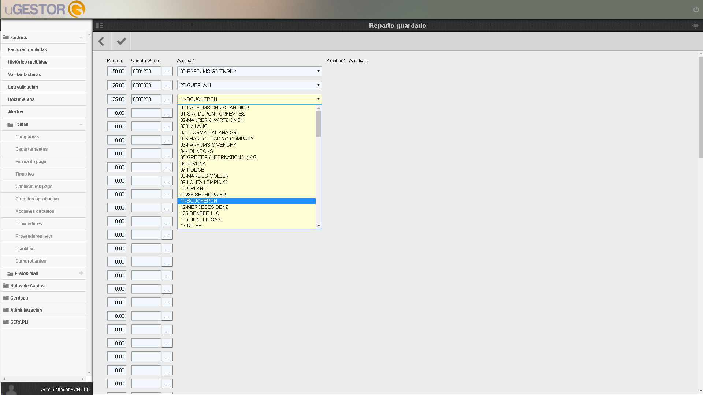Select 00-PARFUMS CHRISTIAN DIOR option
This screenshot has width=703, height=395.
coord(246,108)
